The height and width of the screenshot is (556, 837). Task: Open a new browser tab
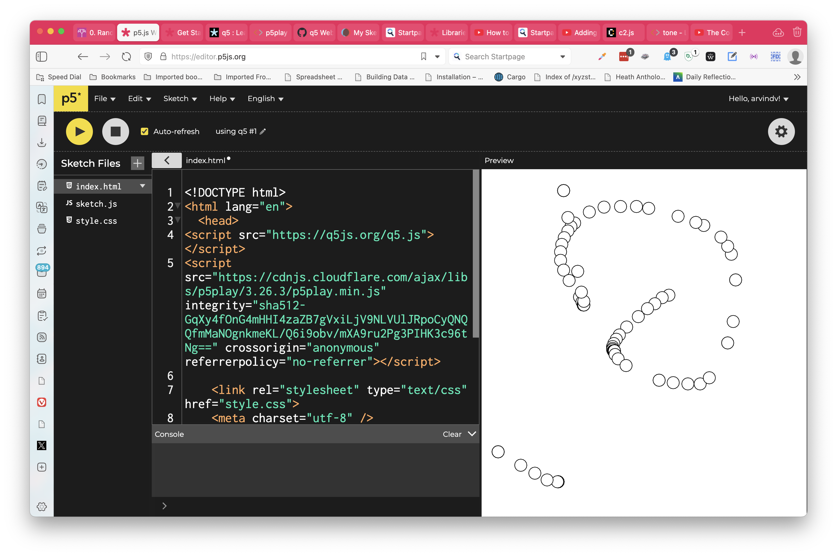(x=741, y=33)
